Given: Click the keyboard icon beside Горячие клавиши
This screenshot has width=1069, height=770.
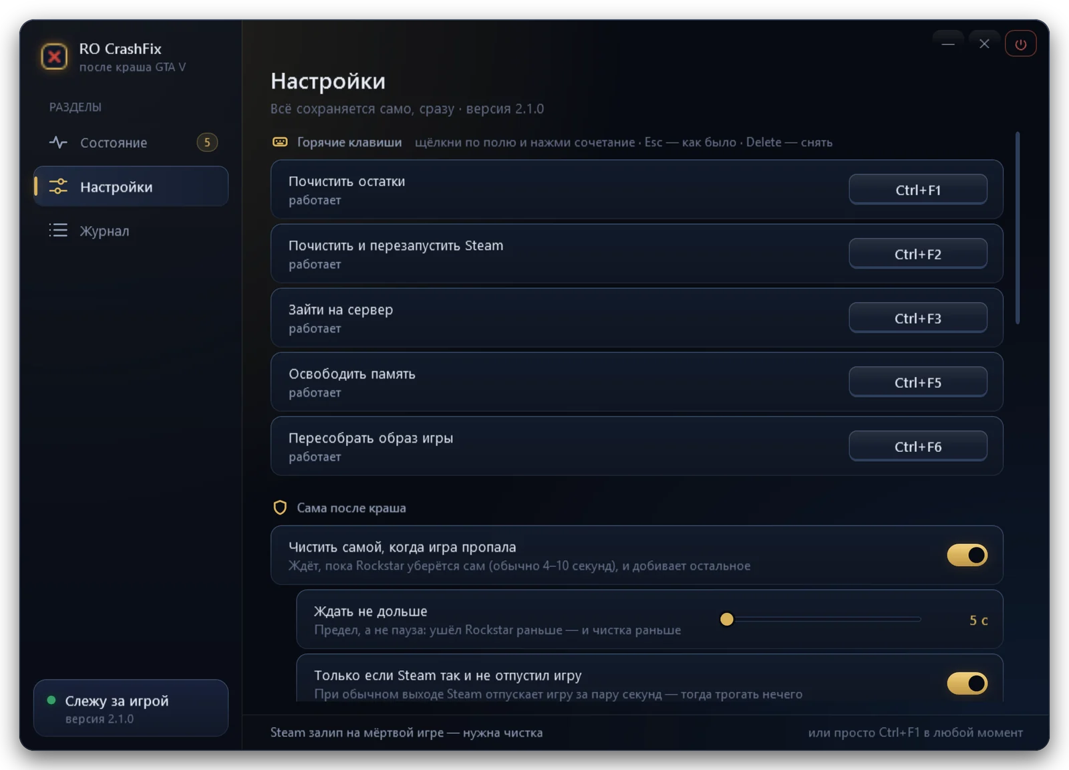Looking at the screenshot, I should pyautogui.click(x=280, y=142).
